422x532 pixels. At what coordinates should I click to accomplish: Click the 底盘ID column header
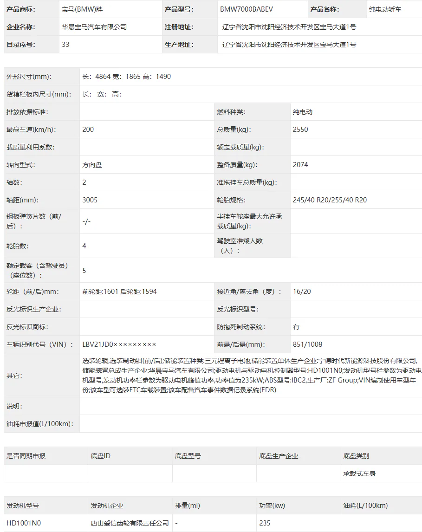(x=100, y=456)
